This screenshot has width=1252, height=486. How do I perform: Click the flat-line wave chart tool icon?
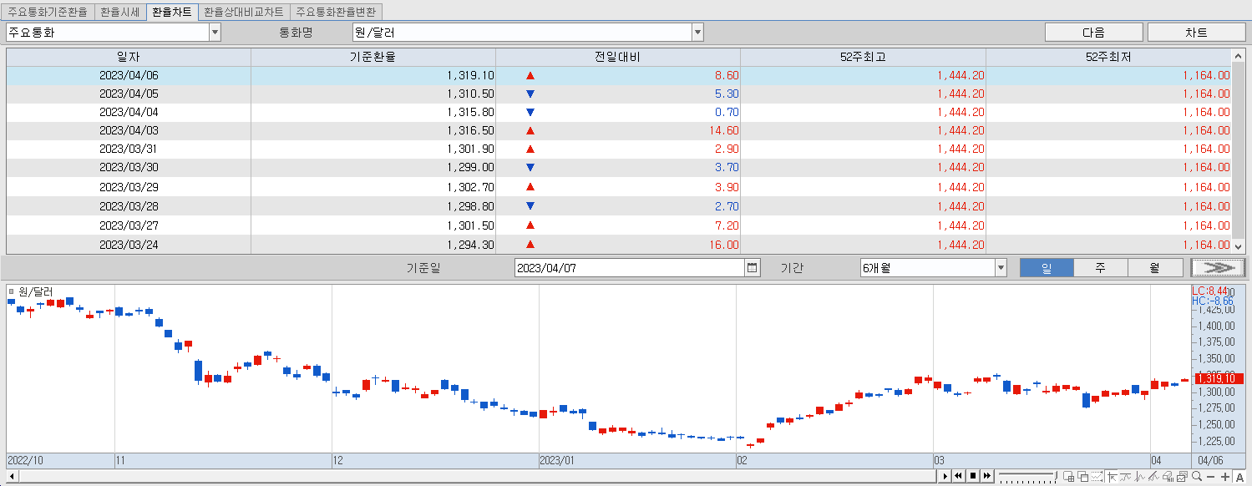1125,477
